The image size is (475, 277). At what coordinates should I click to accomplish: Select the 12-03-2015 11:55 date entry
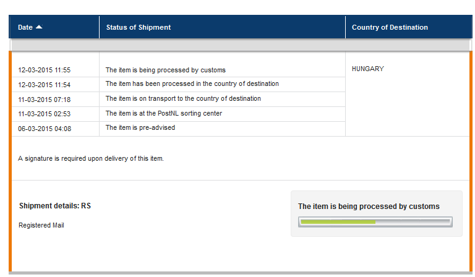[x=45, y=70]
